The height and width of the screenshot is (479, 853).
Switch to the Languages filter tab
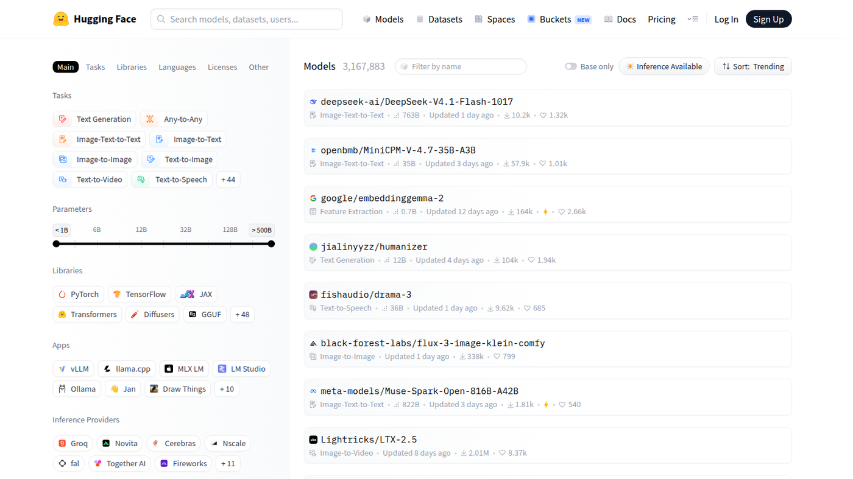tap(177, 67)
